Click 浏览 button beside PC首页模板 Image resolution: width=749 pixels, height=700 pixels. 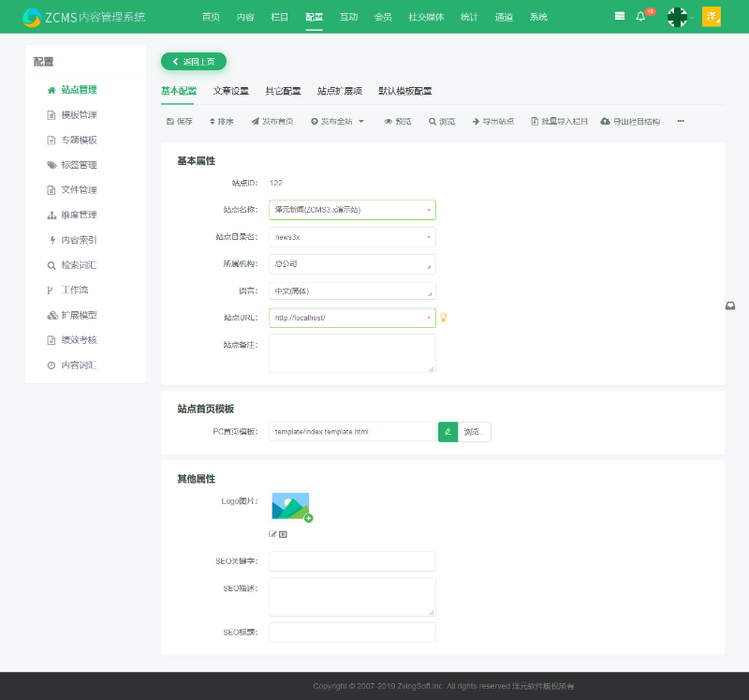(474, 432)
